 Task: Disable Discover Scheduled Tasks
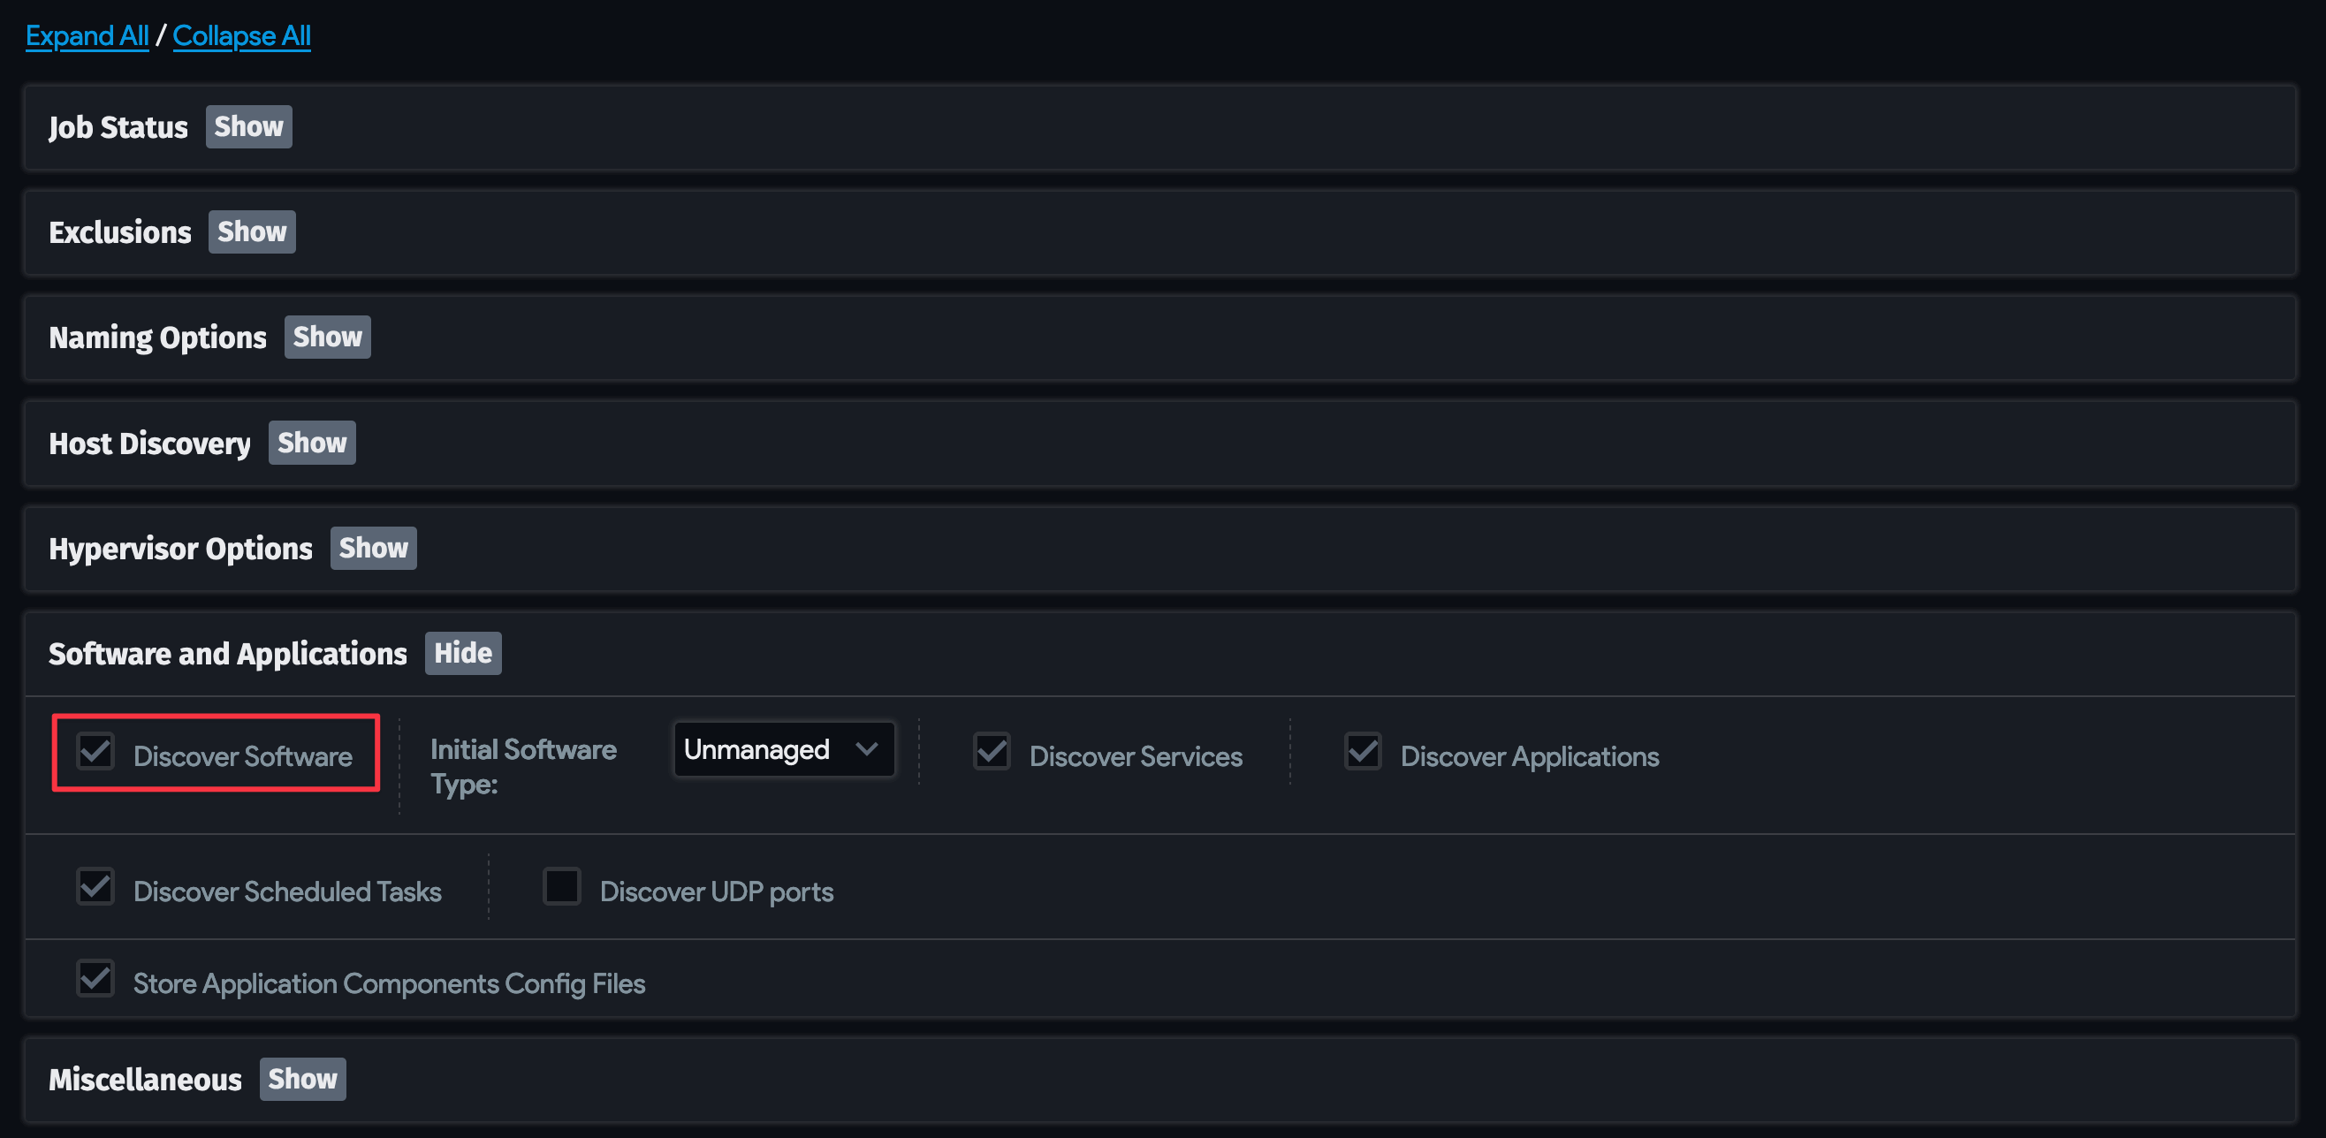pos(95,888)
